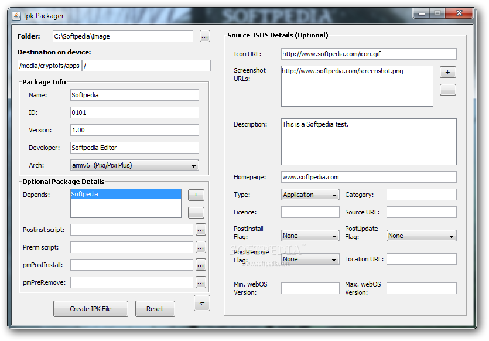Click Create IPK File button
This screenshot has width=489, height=341.
90,309
